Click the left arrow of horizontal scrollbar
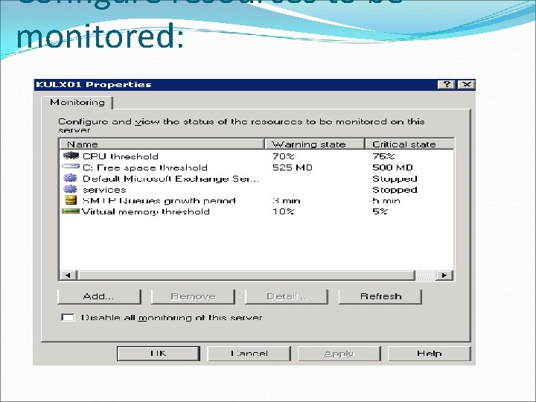The image size is (536, 402). tap(68, 275)
